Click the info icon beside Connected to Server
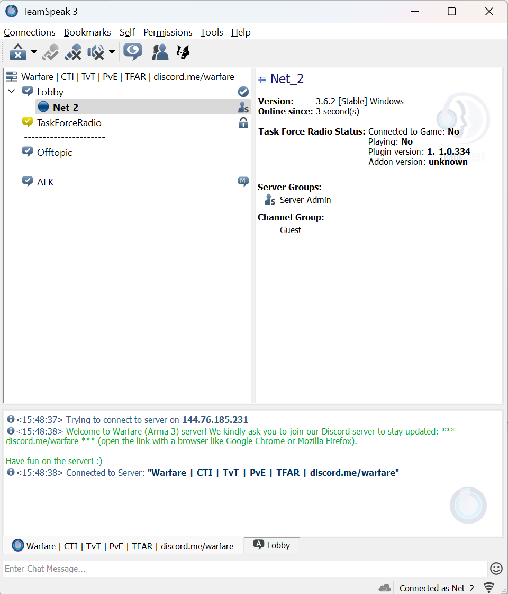 point(11,472)
